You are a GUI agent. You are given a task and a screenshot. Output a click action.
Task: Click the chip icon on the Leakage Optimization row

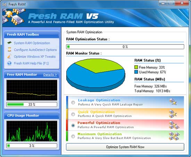(x=173, y=102)
